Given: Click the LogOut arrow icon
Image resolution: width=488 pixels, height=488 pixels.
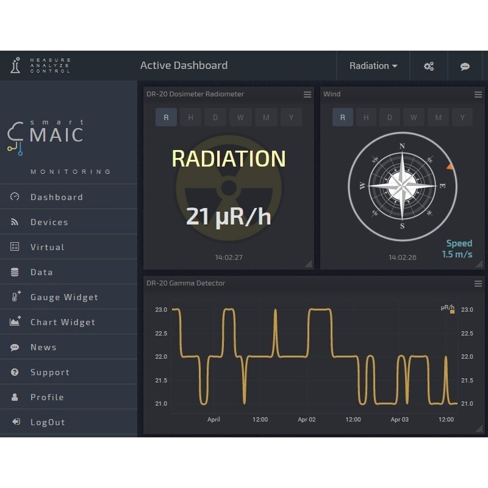Looking at the screenshot, I should [x=16, y=422].
